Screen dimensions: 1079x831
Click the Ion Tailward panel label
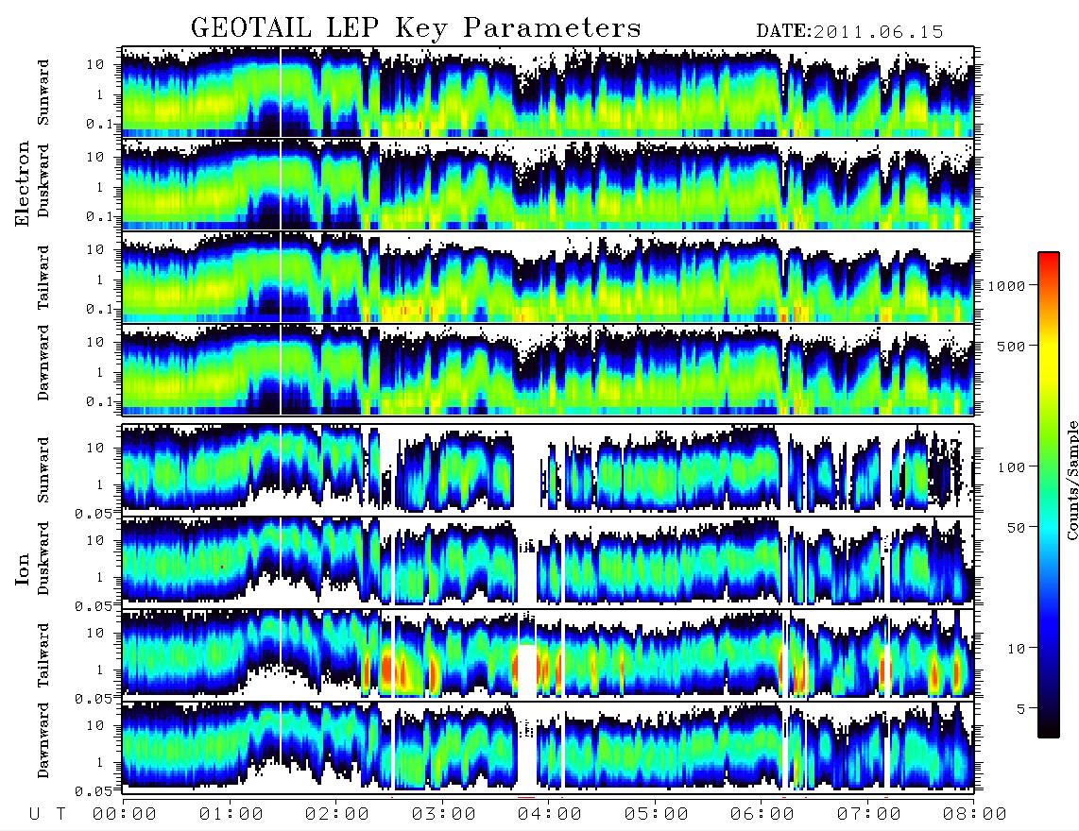(x=43, y=655)
